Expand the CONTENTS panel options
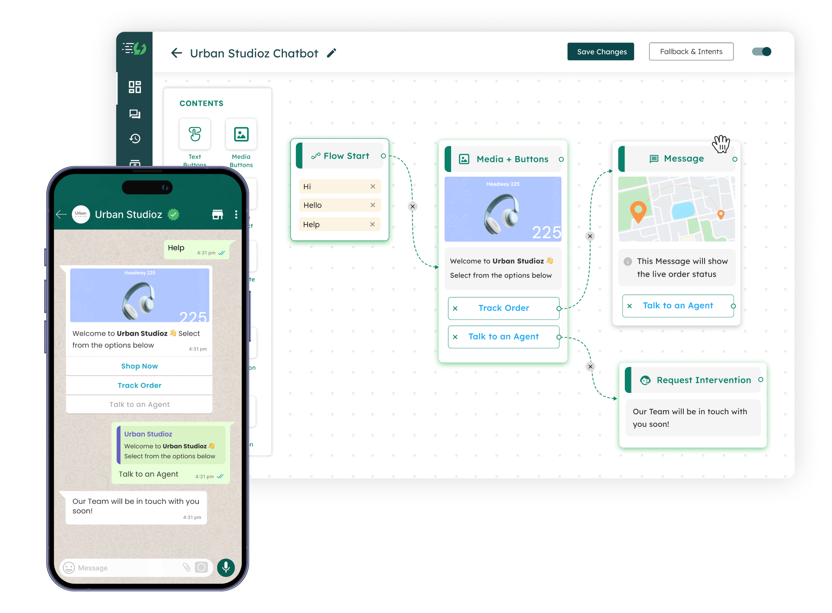Screen dimensions: 832x613 pyautogui.click(x=201, y=103)
